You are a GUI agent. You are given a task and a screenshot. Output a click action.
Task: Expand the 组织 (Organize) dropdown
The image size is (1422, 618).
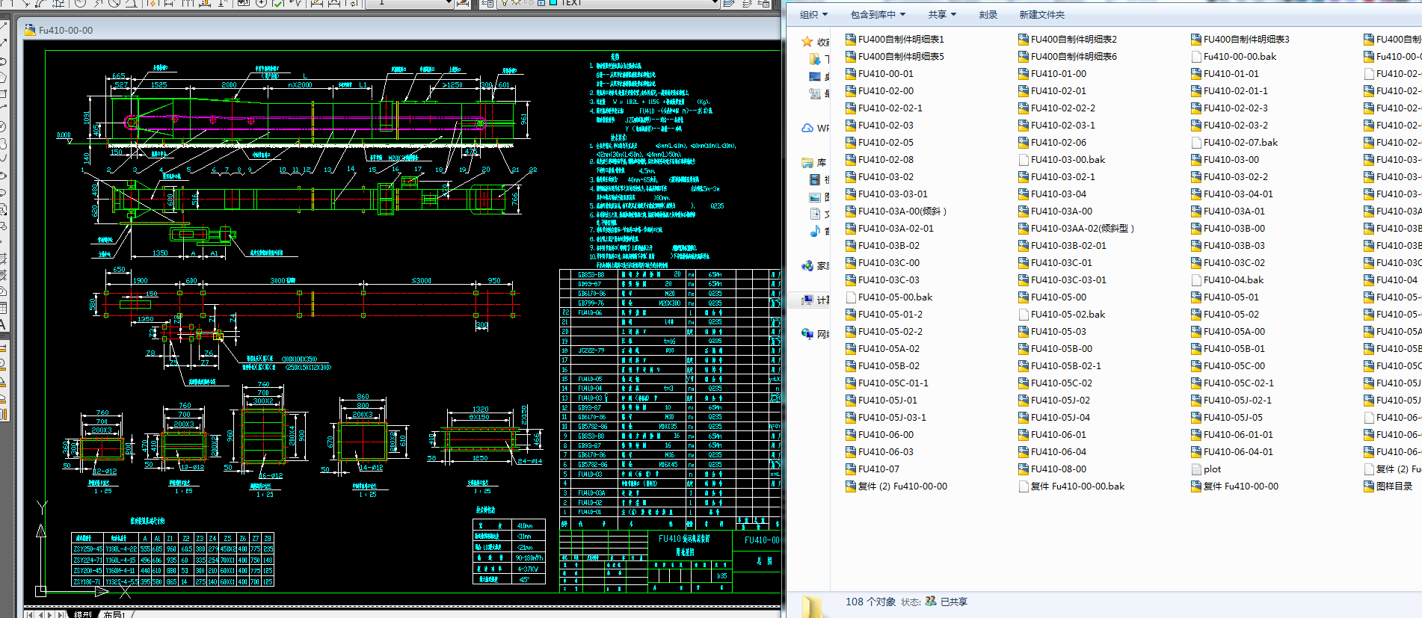pos(813,15)
